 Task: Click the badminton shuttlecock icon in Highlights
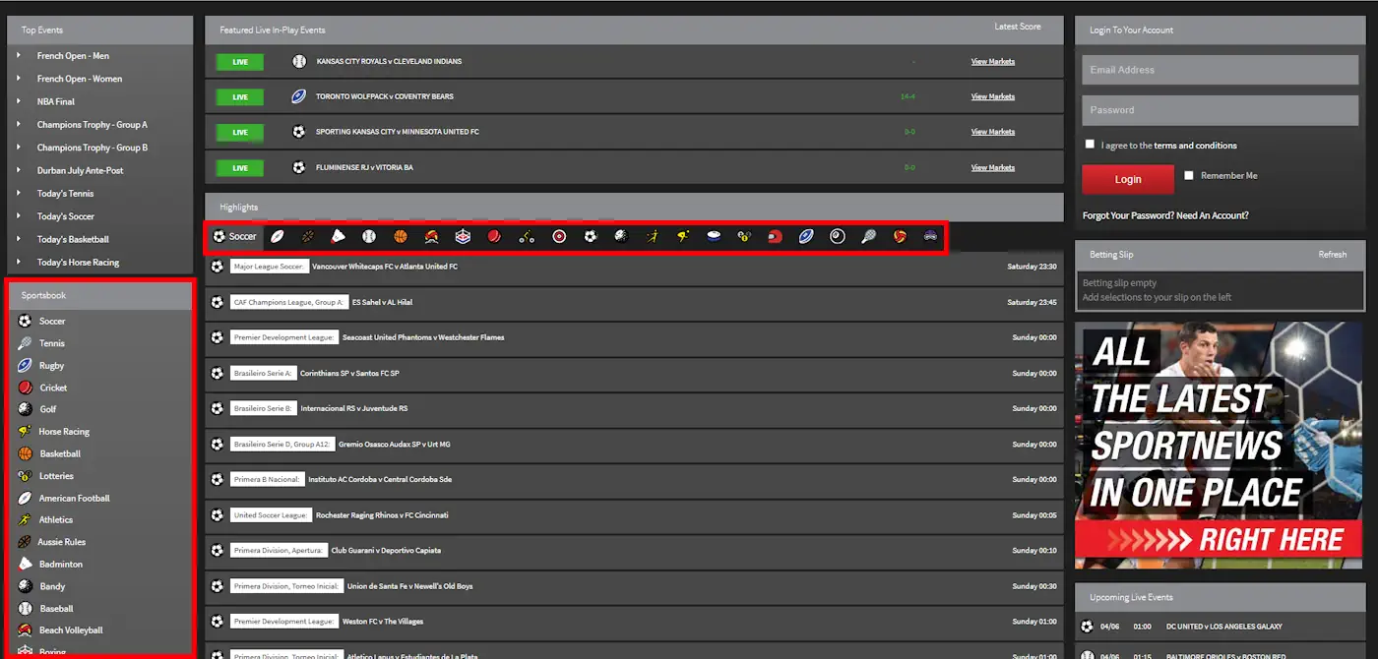click(338, 236)
